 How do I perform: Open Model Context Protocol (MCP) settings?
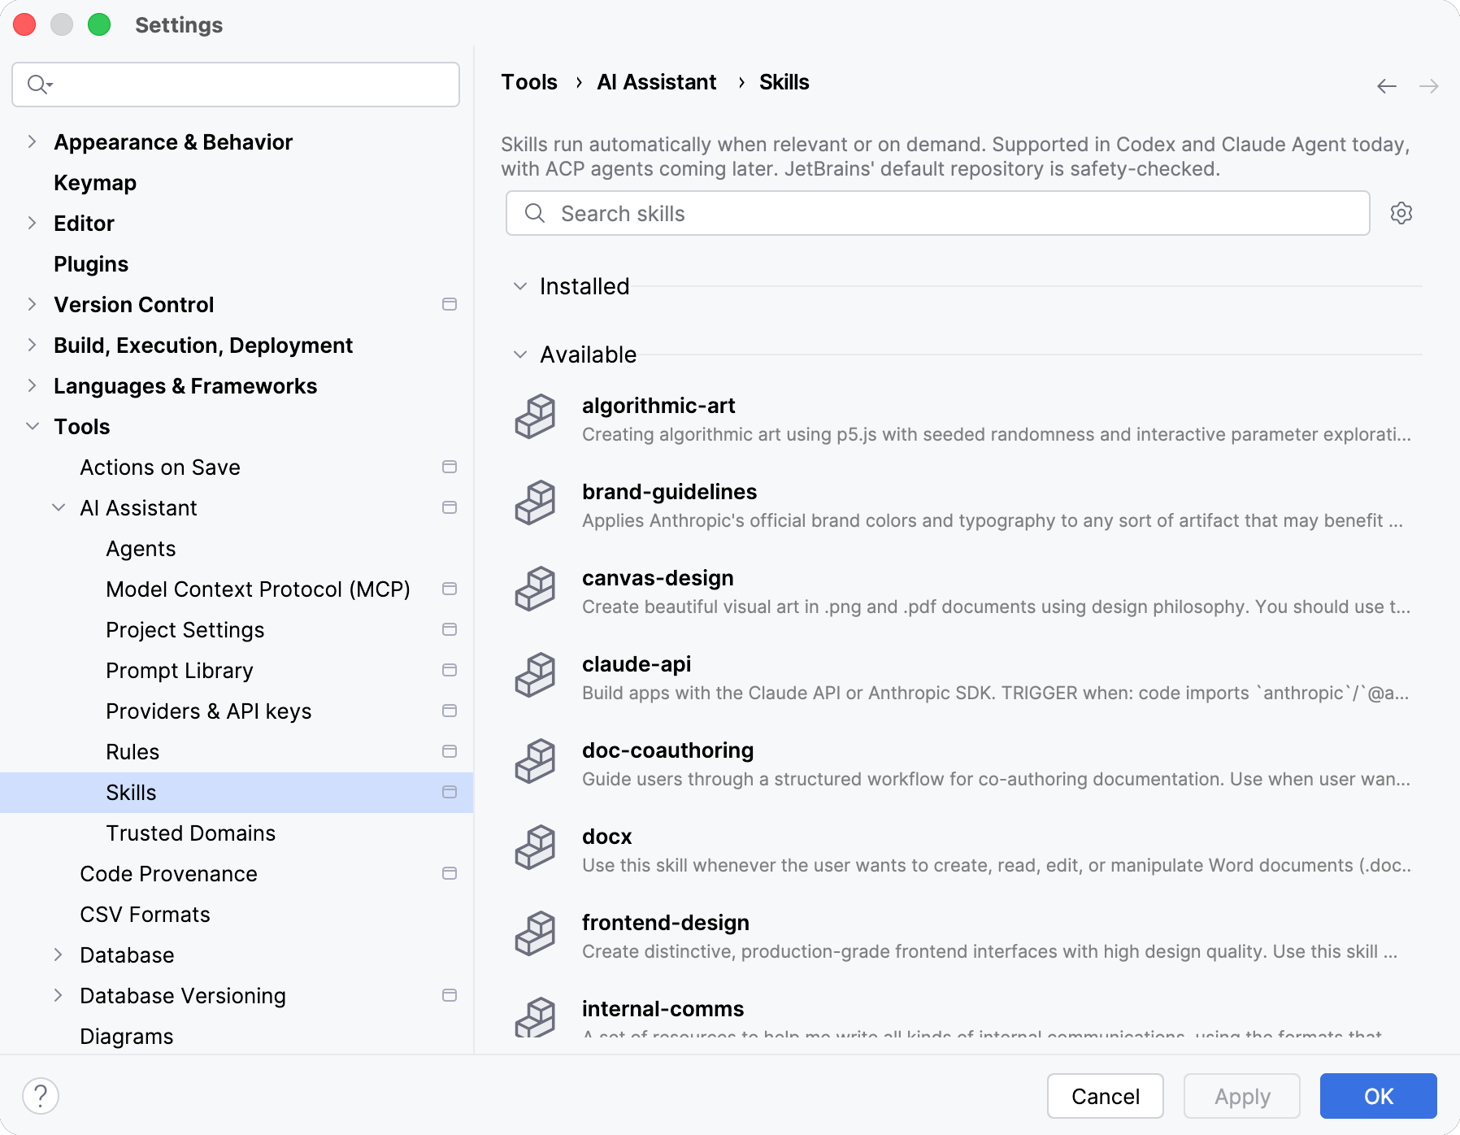click(258, 589)
